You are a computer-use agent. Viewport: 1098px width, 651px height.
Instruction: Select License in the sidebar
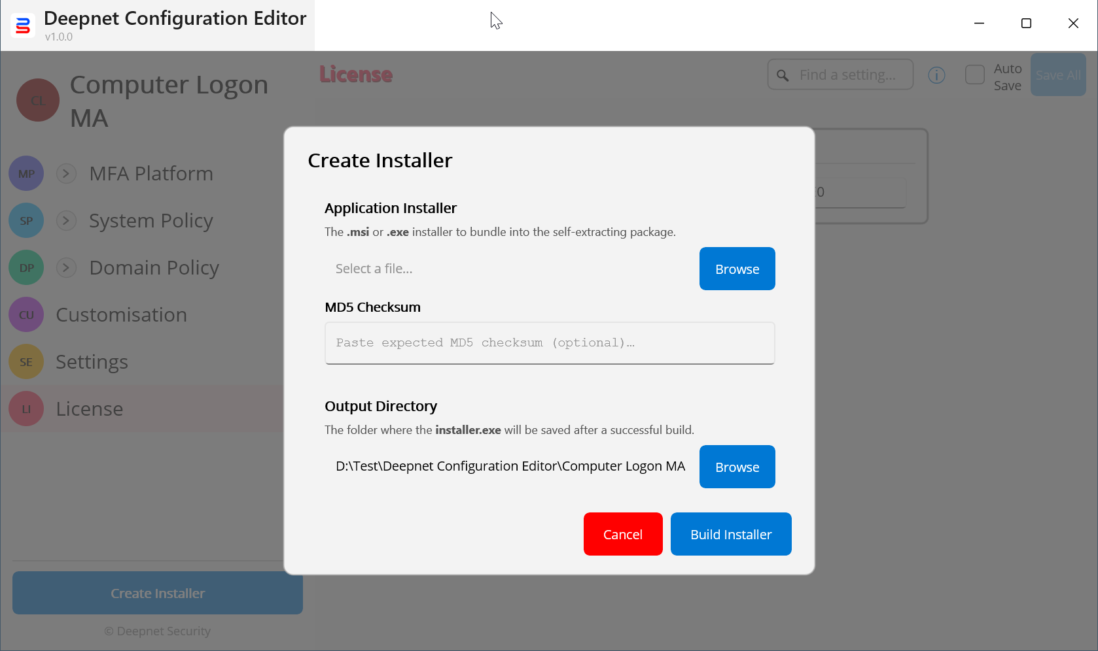(90, 409)
